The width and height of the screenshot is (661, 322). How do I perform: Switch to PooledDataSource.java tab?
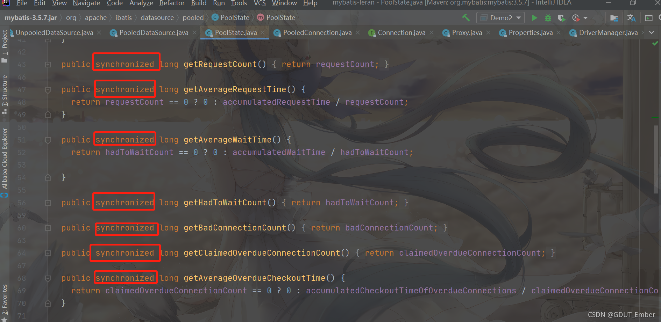pos(154,32)
